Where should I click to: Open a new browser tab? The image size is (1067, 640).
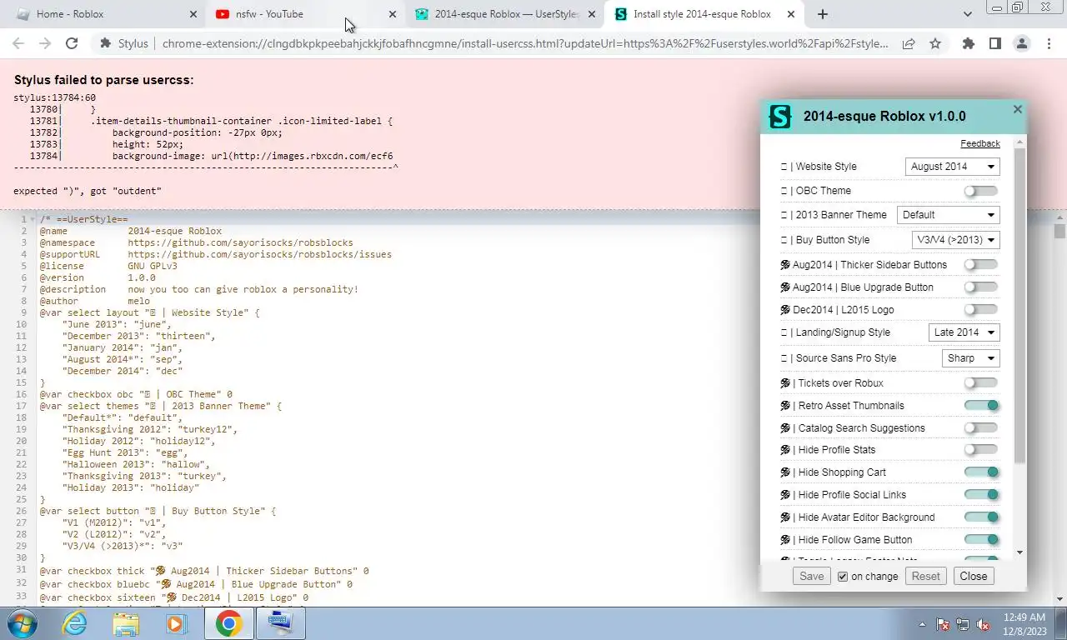pos(823,14)
